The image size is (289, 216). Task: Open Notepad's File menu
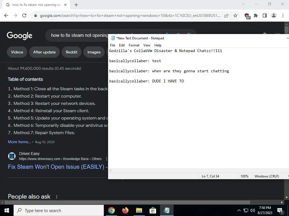(113, 45)
